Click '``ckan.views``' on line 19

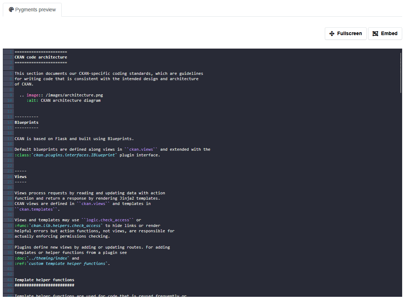point(141,150)
